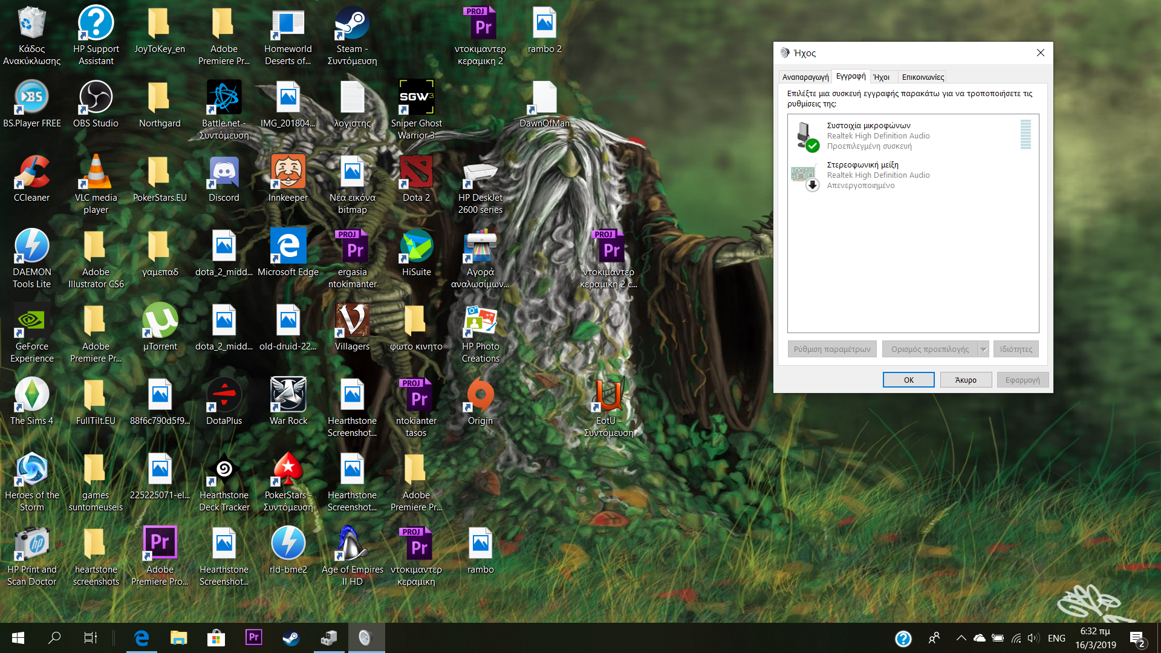Viewport: 1161px width, 653px height.
Task: Select the PokerStars shortcut icon
Action: [288, 482]
